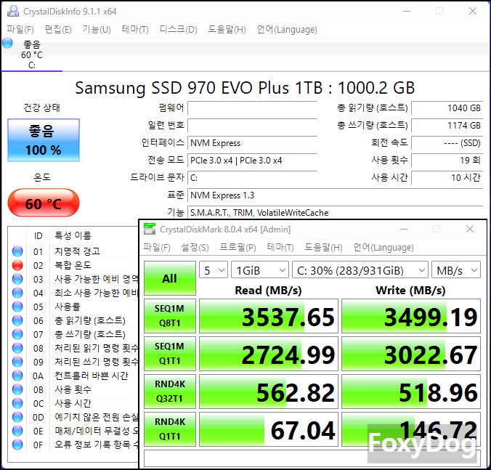491x470 pixels.
Task: Open the test size dropdown showing 1GiB
Action: click(260, 270)
